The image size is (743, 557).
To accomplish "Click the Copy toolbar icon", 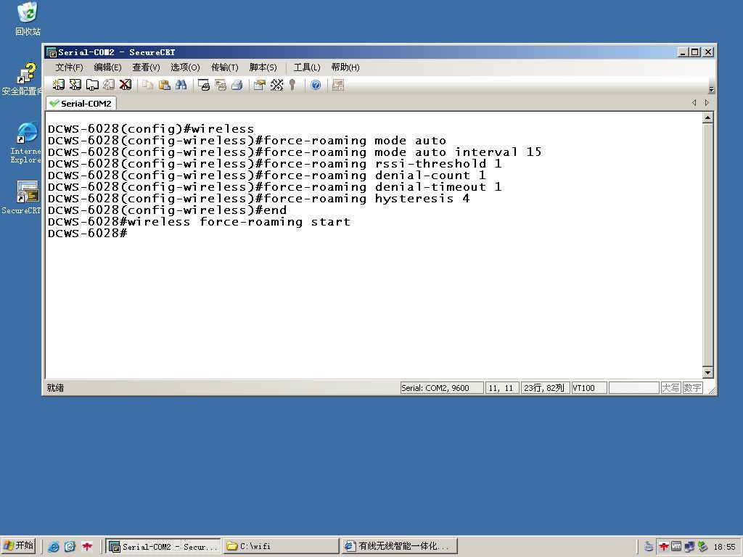I will click(x=148, y=85).
